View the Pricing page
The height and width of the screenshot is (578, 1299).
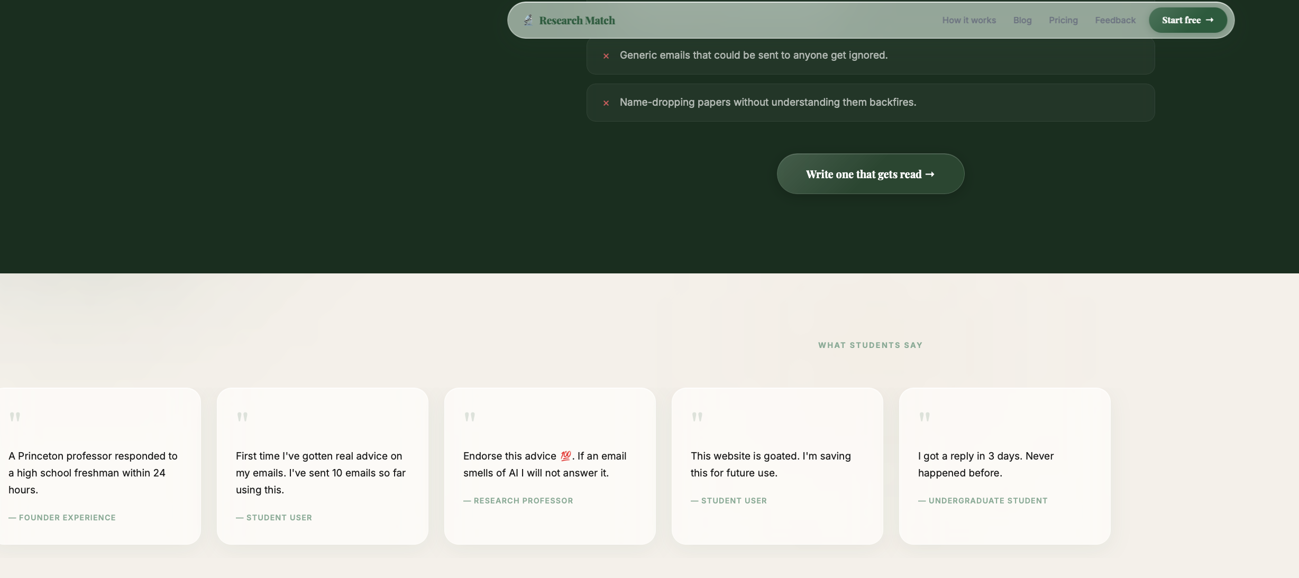(1063, 20)
